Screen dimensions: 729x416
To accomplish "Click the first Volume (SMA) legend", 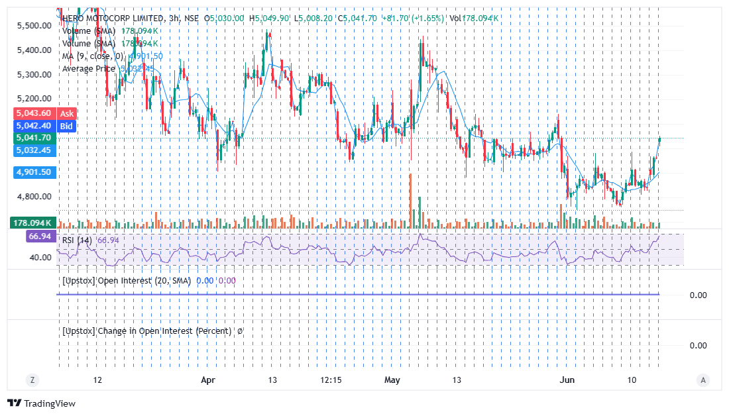I will (x=89, y=31).
